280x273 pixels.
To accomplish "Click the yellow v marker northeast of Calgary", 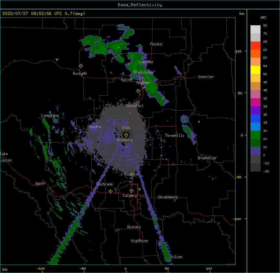I will tap(139, 189).
